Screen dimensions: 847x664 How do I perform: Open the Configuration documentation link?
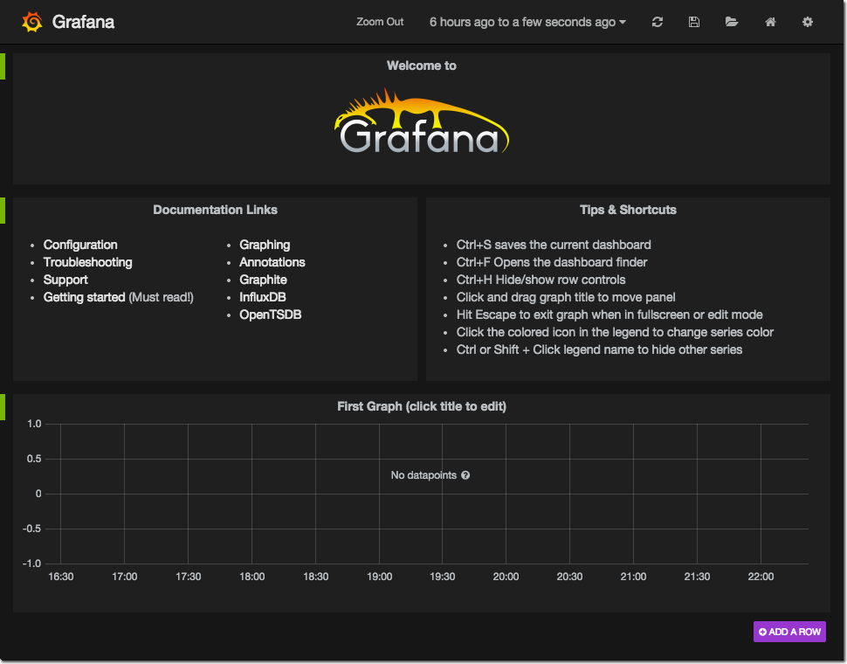click(x=80, y=245)
